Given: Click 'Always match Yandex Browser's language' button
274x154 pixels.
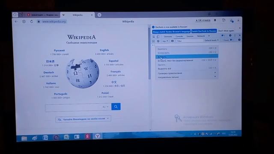Looking at the screenshot, I should click(171, 32).
